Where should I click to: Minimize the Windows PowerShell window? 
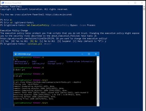128,3
